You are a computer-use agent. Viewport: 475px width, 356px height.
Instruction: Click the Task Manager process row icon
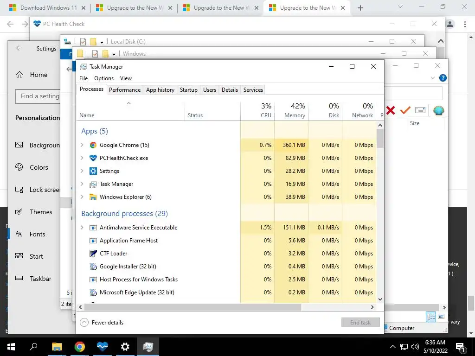(93, 184)
